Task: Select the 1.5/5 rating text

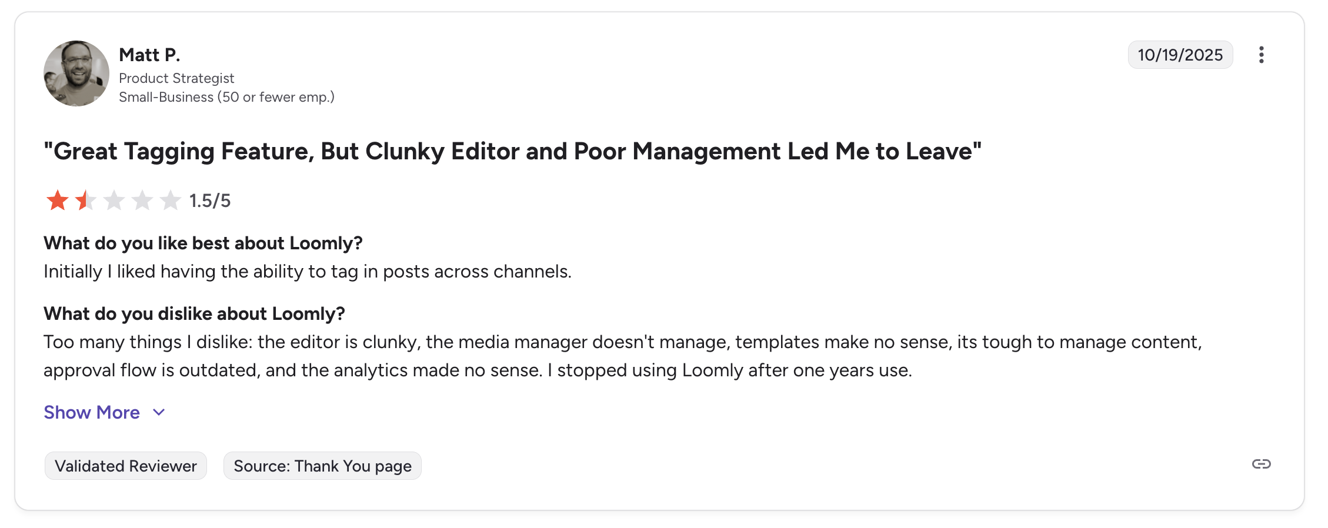Action: pyautogui.click(x=209, y=200)
